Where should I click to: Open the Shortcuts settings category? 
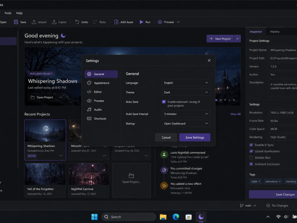[101, 119]
